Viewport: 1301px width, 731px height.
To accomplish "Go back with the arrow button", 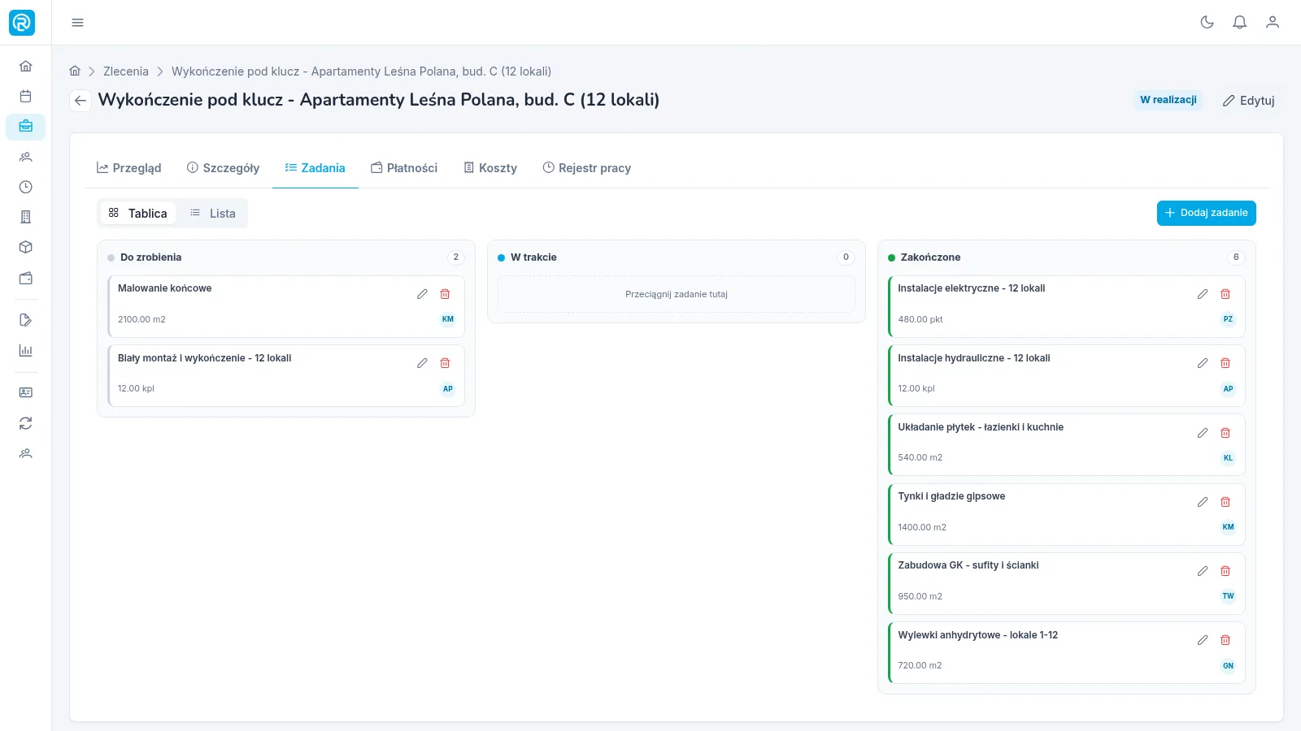I will coord(80,101).
